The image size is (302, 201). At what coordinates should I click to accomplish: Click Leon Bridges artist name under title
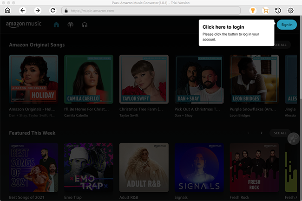coord(240,116)
